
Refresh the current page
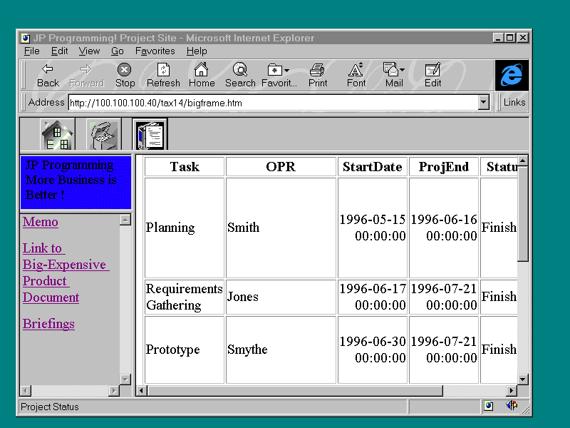[163, 75]
